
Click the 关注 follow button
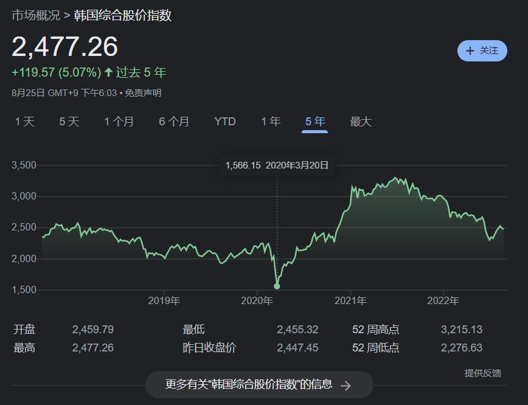482,50
